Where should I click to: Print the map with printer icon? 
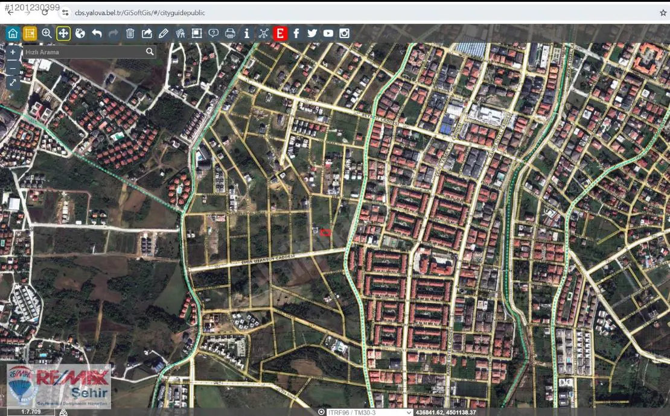[230, 33]
